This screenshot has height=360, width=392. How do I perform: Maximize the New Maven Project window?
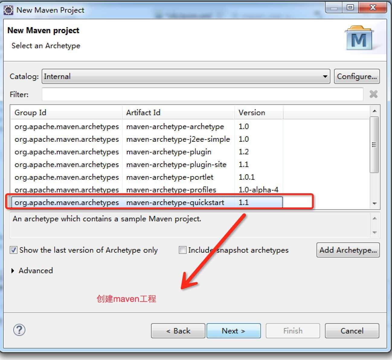[x=350, y=8]
